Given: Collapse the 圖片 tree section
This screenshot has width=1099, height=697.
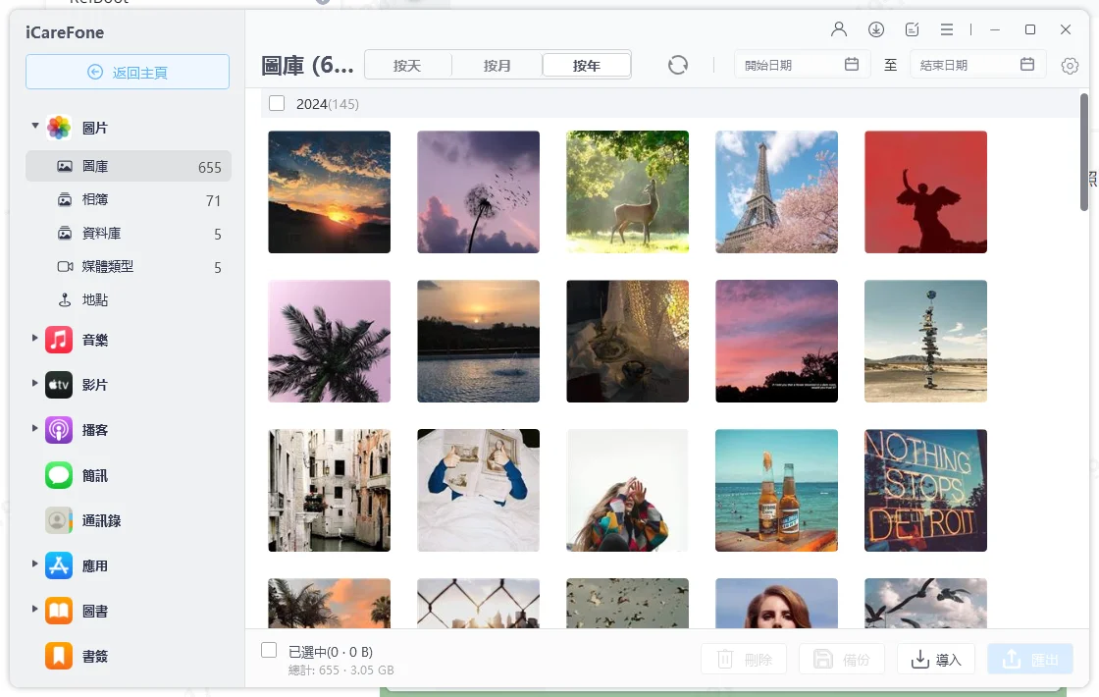Looking at the screenshot, I should pyautogui.click(x=35, y=126).
